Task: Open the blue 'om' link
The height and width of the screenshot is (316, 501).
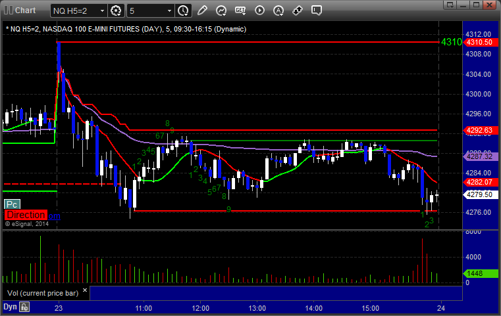Action: click(54, 216)
